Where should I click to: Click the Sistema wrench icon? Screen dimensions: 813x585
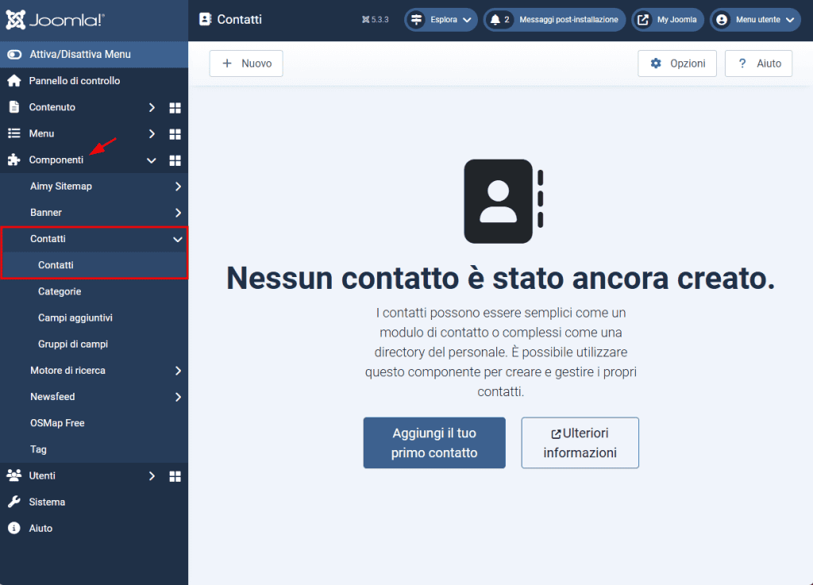(16, 502)
